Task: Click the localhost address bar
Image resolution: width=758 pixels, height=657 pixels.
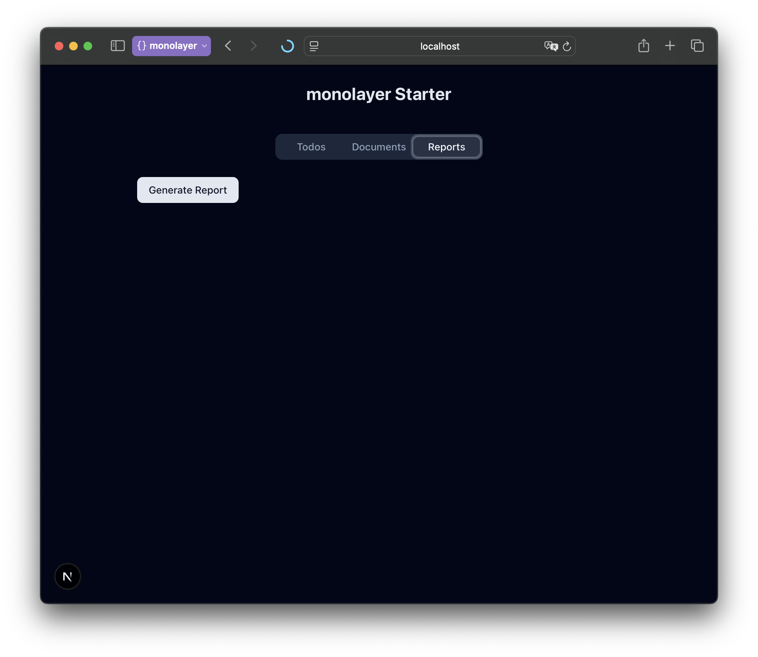Action: [x=440, y=46]
